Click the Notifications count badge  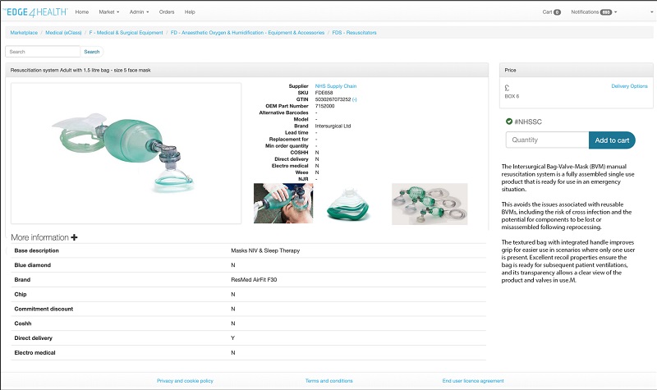coord(606,12)
